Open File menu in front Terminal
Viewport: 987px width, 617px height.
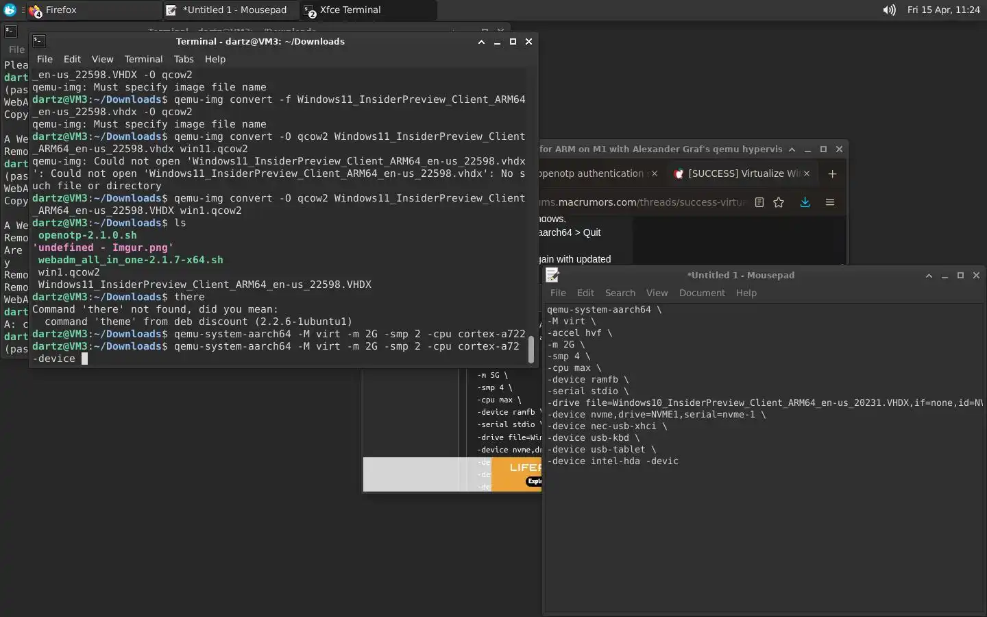click(x=45, y=59)
